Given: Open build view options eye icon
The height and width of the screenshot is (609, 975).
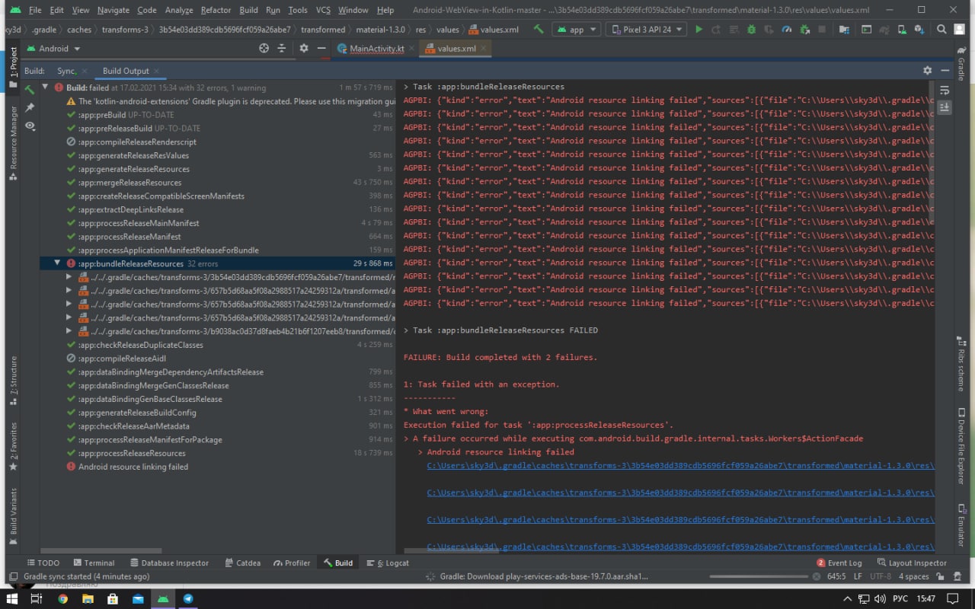Looking at the screenshot, I should [30, 126].
